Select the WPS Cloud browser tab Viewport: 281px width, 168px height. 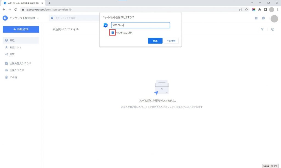coord(23,3)
